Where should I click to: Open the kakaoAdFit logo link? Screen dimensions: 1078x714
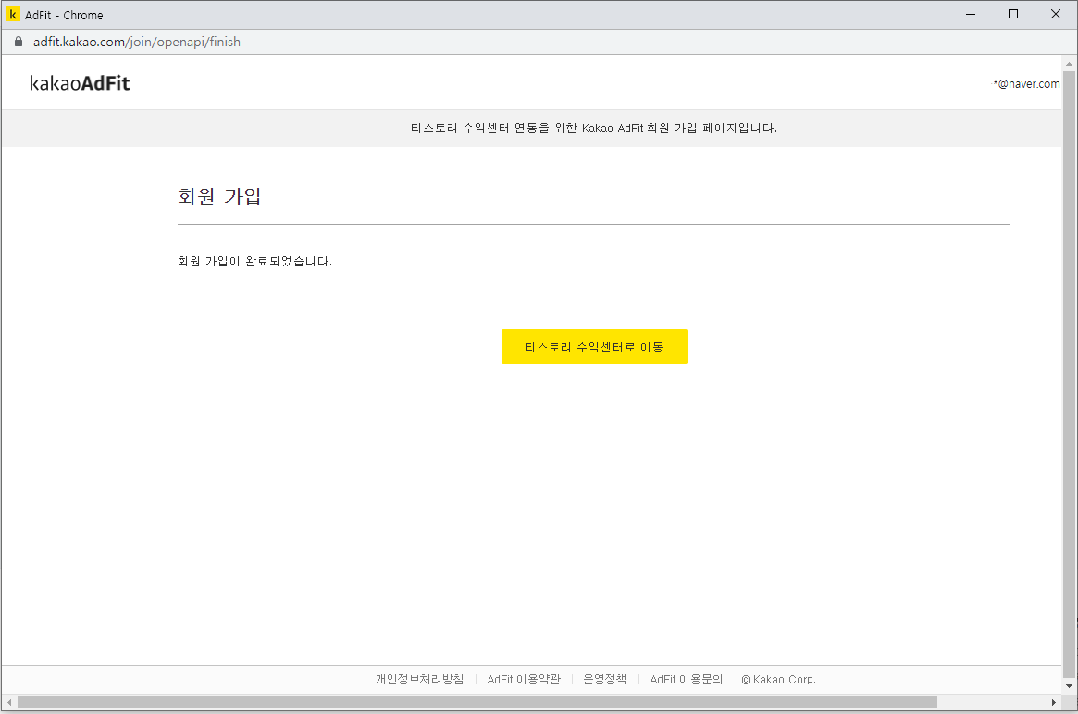(80, 83)
